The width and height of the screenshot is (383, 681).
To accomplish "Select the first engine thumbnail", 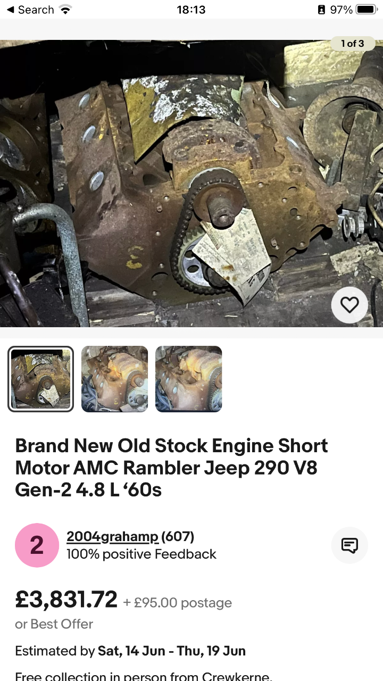I will click(x=40, y=379).
